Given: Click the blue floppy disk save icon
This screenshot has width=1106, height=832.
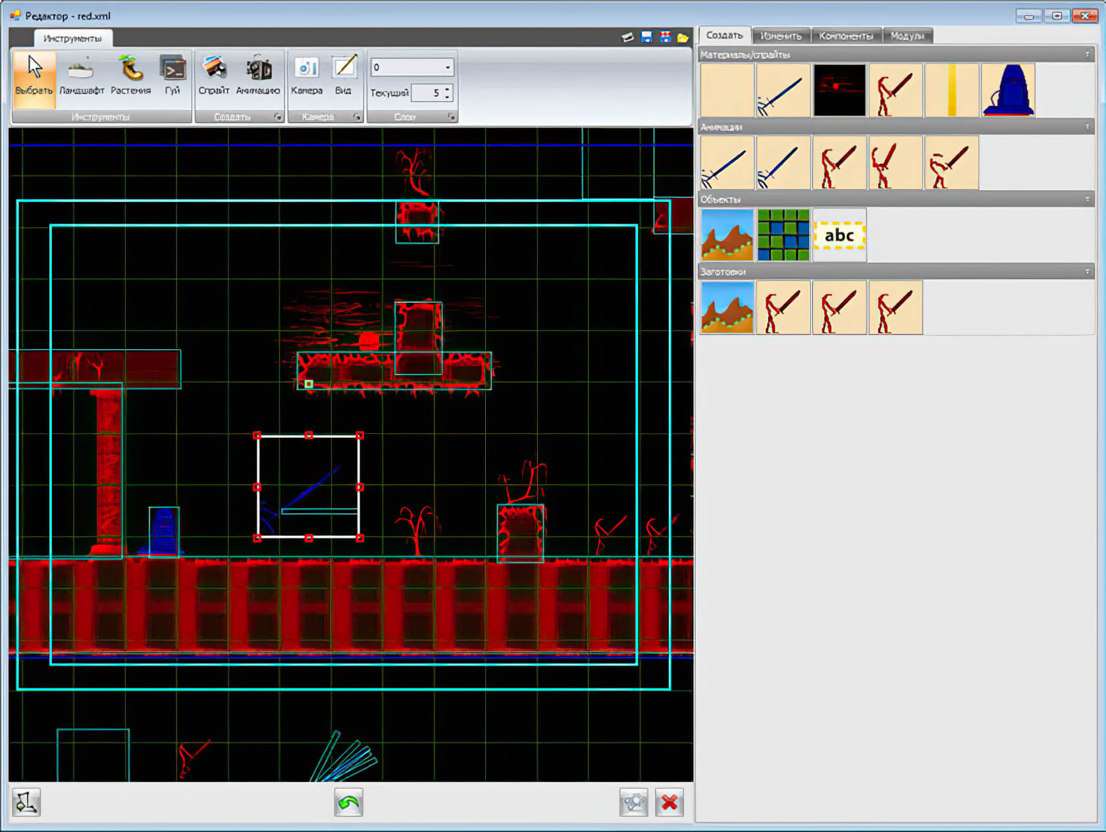Looking at the screenshot, I should tap(646, 38).
